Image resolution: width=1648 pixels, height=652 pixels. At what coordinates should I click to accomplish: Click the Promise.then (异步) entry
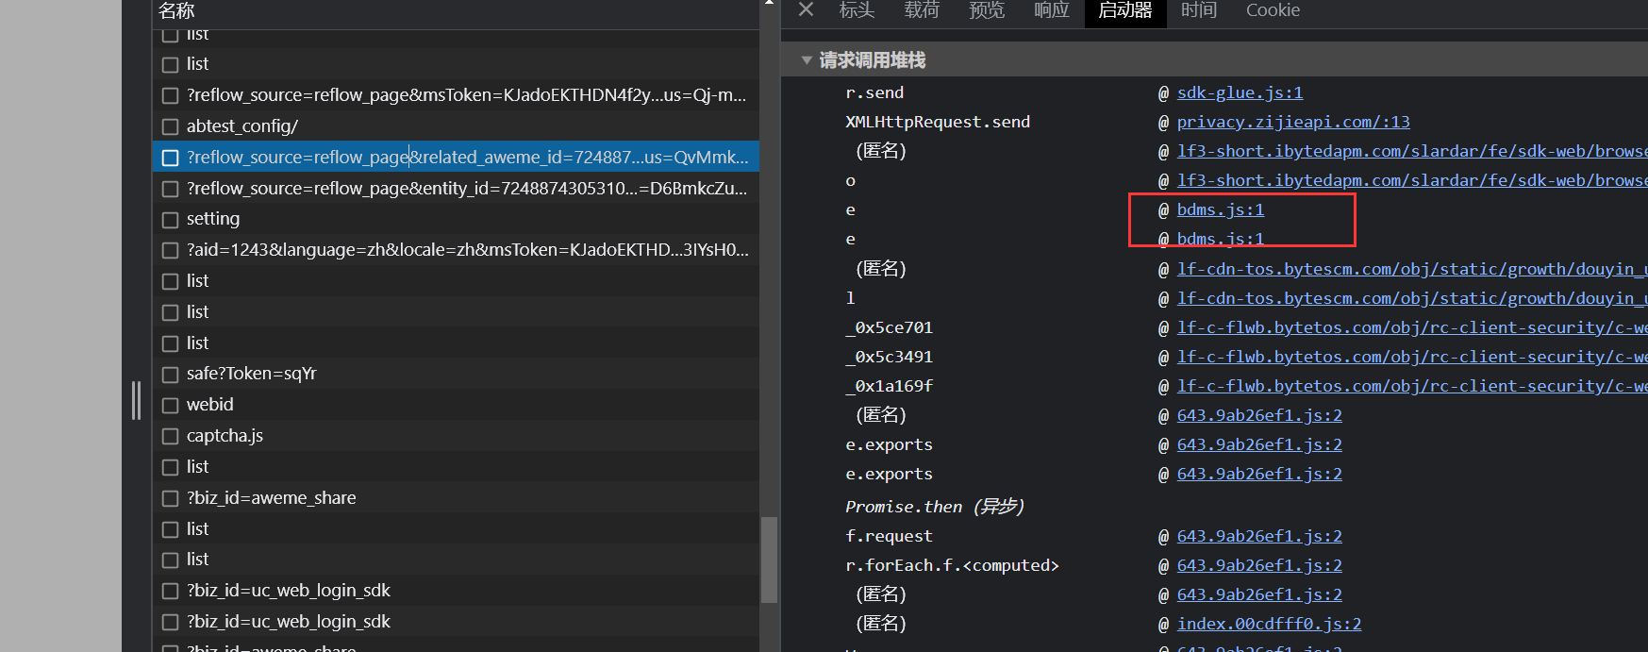935,507
